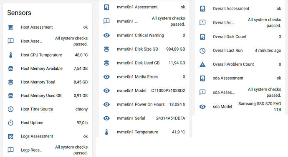Open the Host Assessment sensor entry
Viewport: 288px width, 157px height.
[x=48, y=27]
